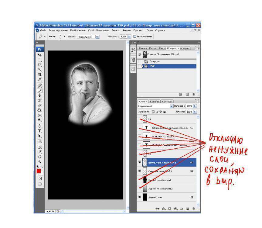Select the Zoom magnifier tool
Viewport: 262px width, 228px height.
(39, 162)
